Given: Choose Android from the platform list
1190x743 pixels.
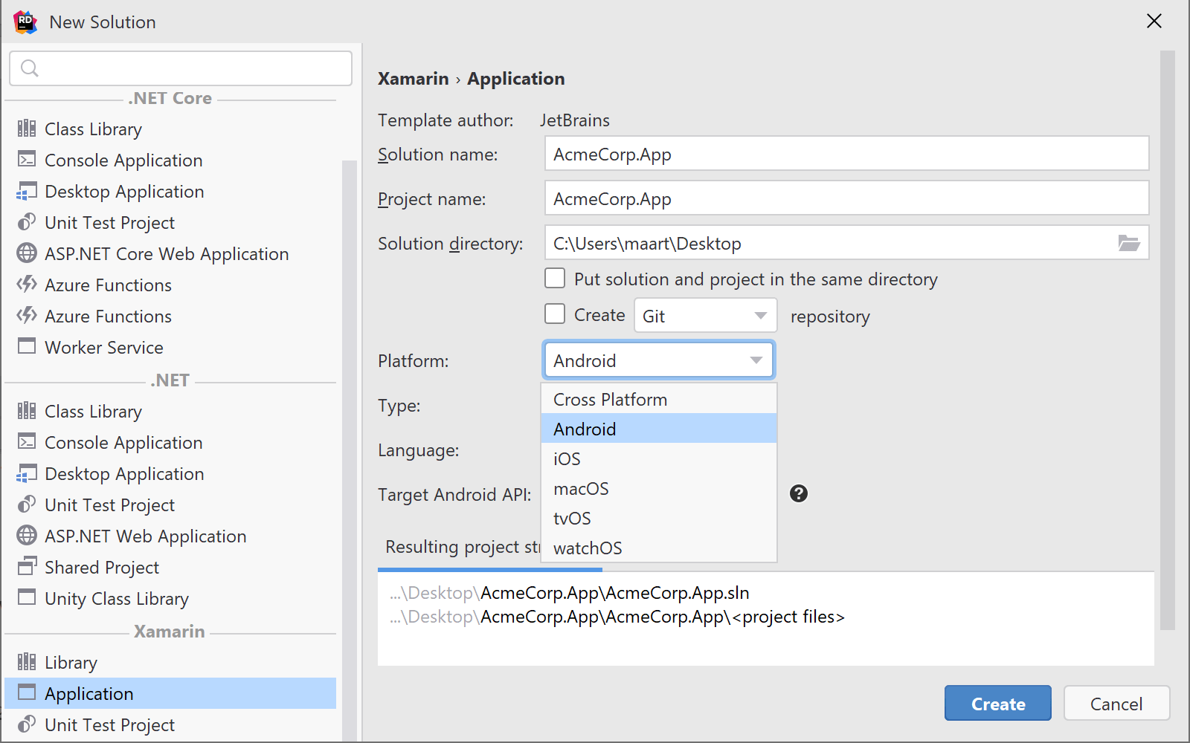Looking at the screenshot, I should pos(659,429).
